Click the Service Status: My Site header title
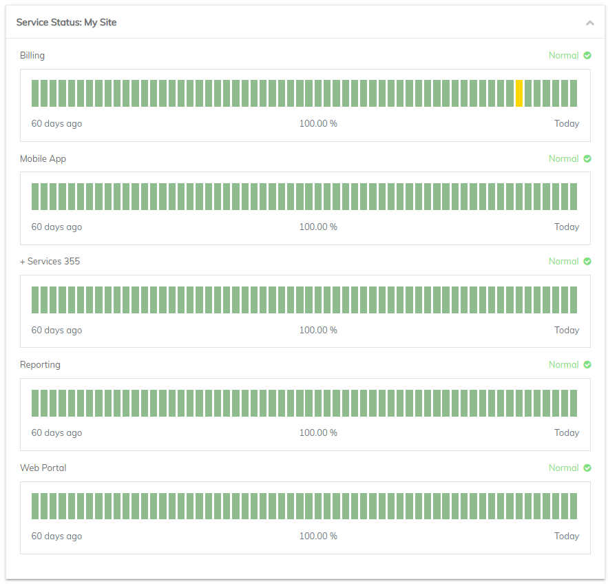Image resolution: width=608 pixels, height=584 pixels. point(66,23)
